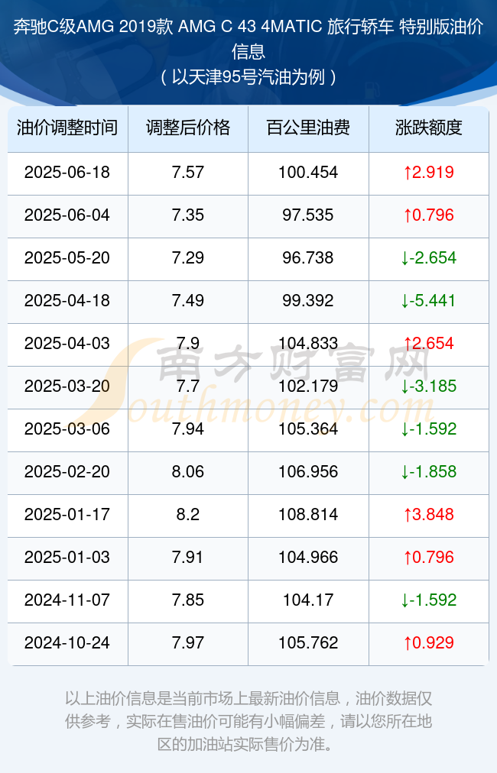Click the 百公里油费 column header

pyautogui.click(x=308, y=128)
